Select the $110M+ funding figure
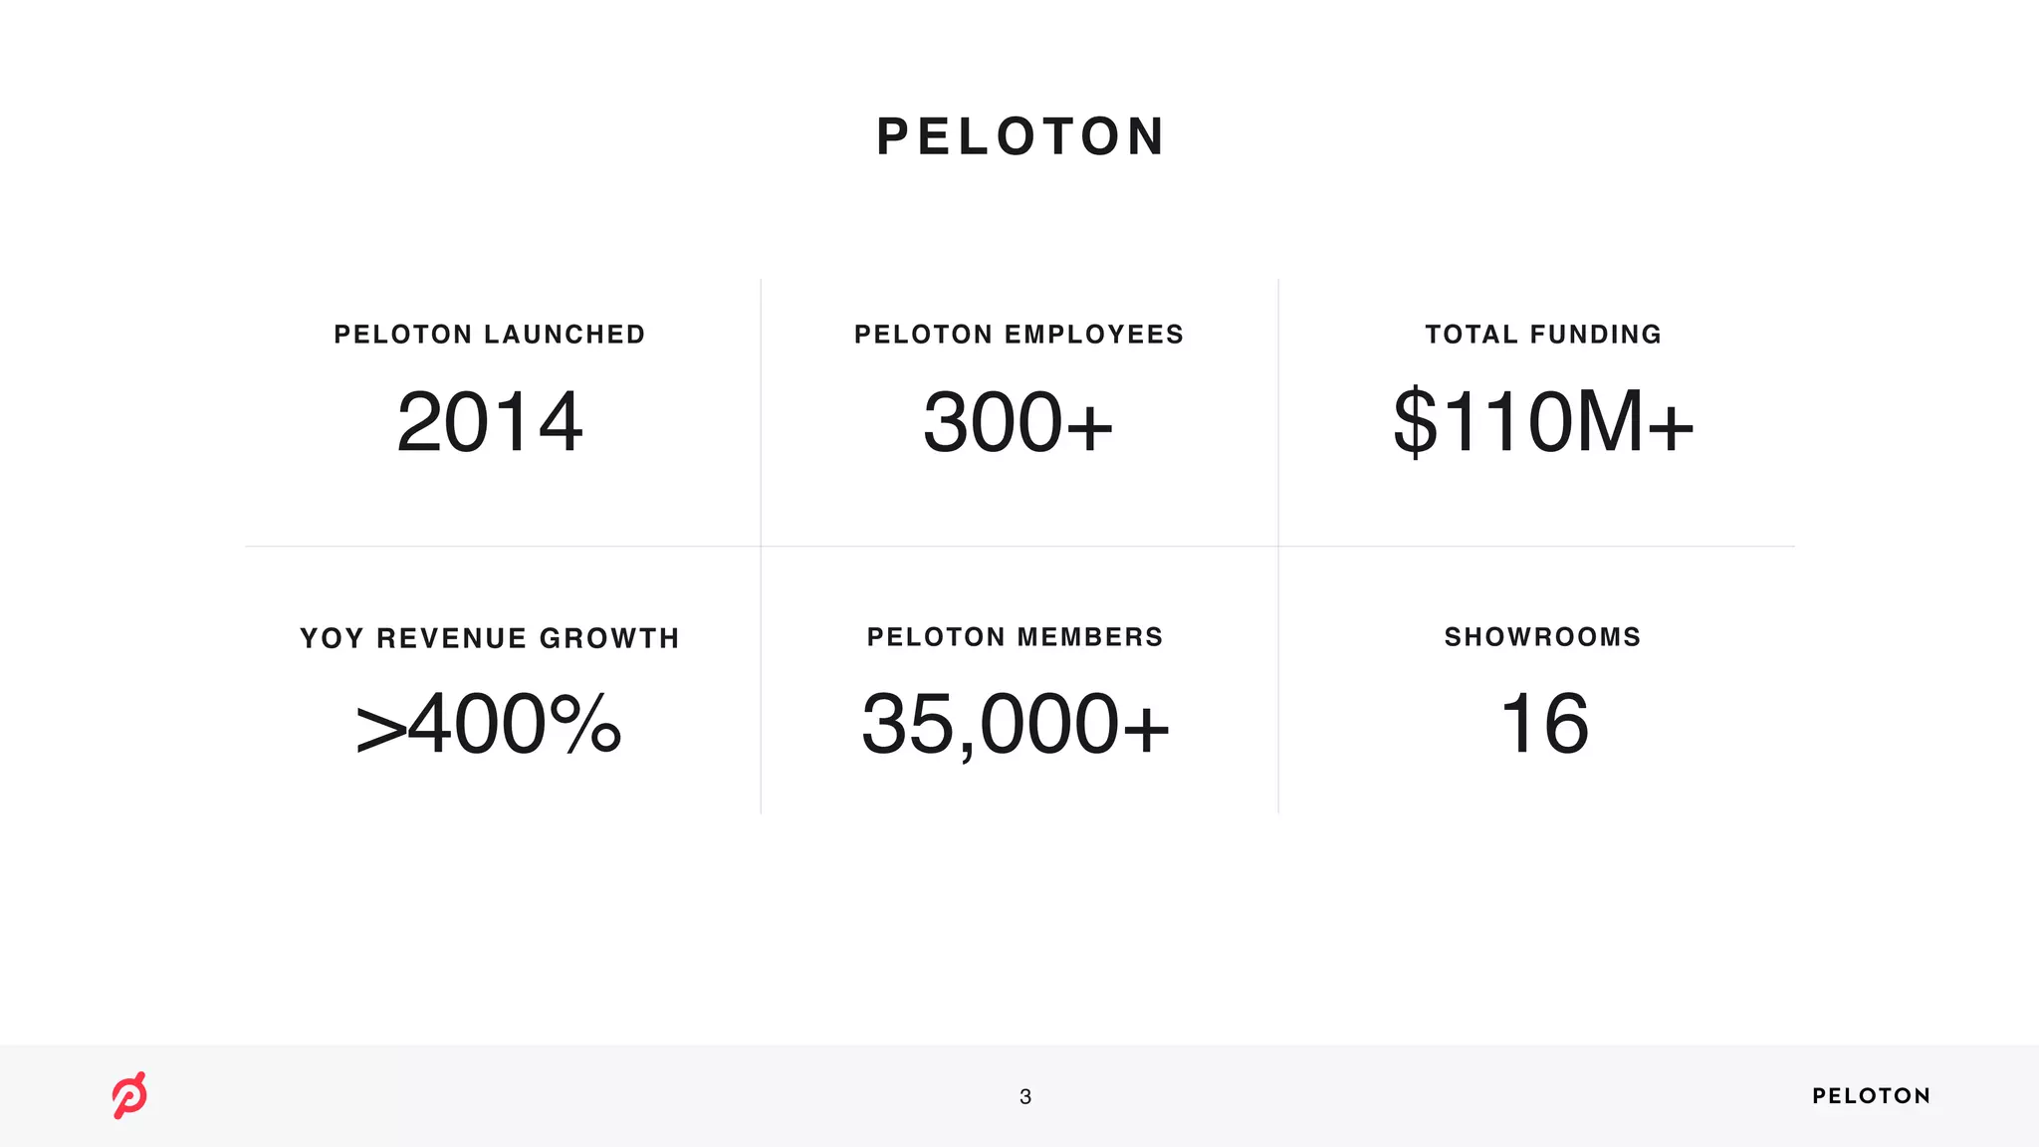 [1543, 422]
